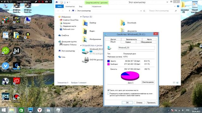
Task: Open address bar history dropdown
Action: click(141, 11)
